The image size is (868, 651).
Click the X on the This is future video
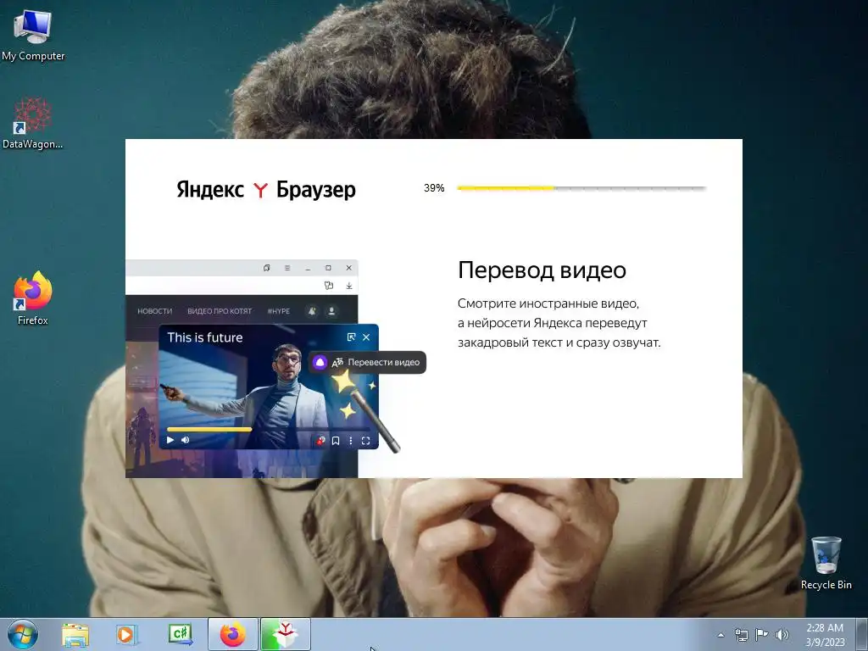(x=366, y=337)
